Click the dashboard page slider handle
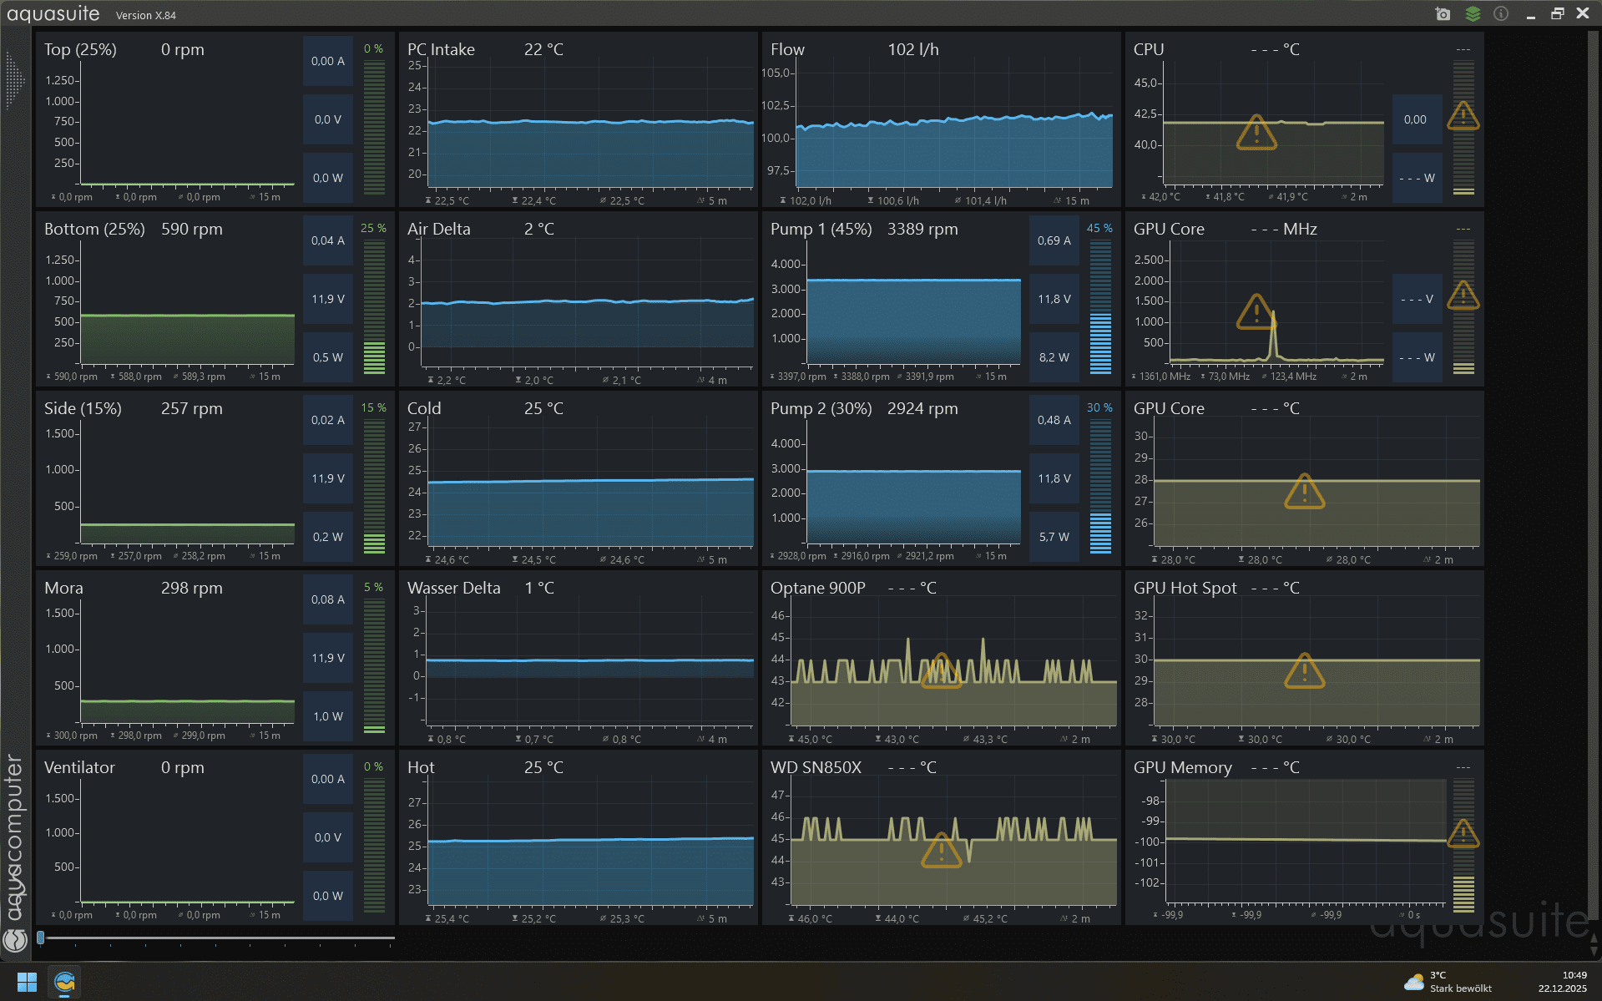1602x1001 pixels. [x=40, y=938]
